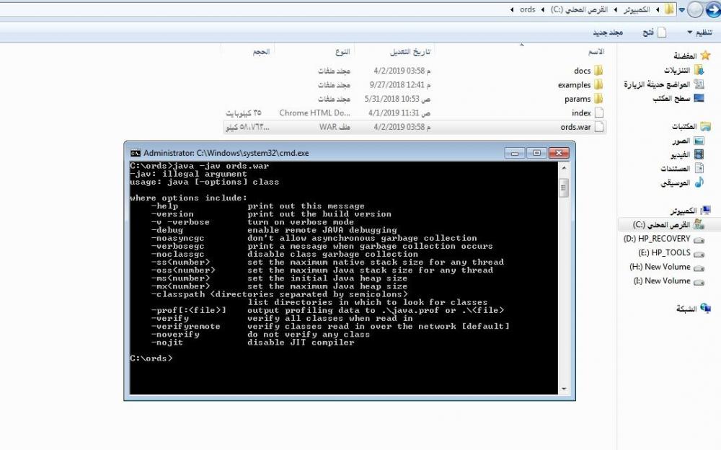This screenshot has height=450, width=721.
Task: Open recent locations dropdown beside navigation arrows
Action: 681,10
